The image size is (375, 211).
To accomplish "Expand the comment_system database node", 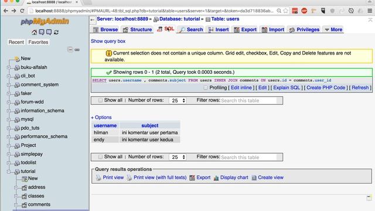I will (9, 84).
